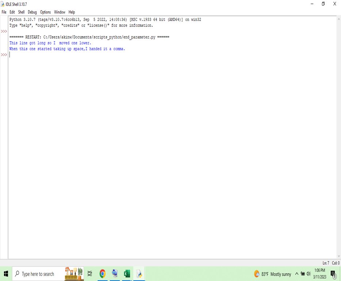Open the Windows Start menu
The height and width of the screenshot is (281, 341).
[6, 274]
